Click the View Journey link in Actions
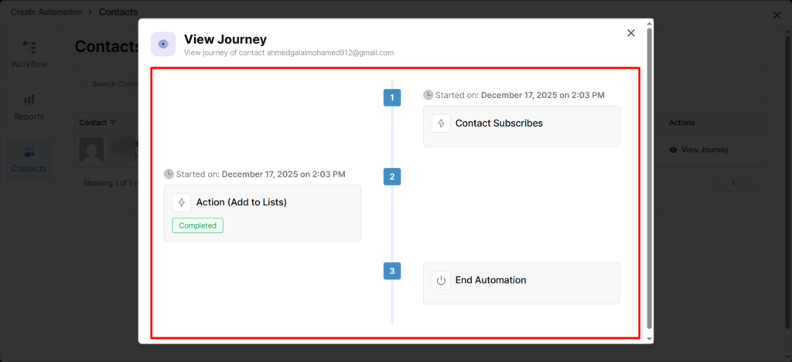The width and height of the screenshot is (792, 362). (x=698, y=150)
